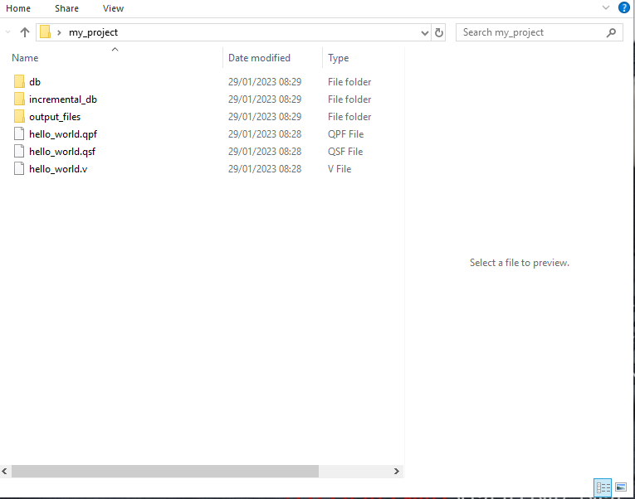The image size is (635, 499).
Task: Click QPF File type cell
Action: tap(345, 133)
